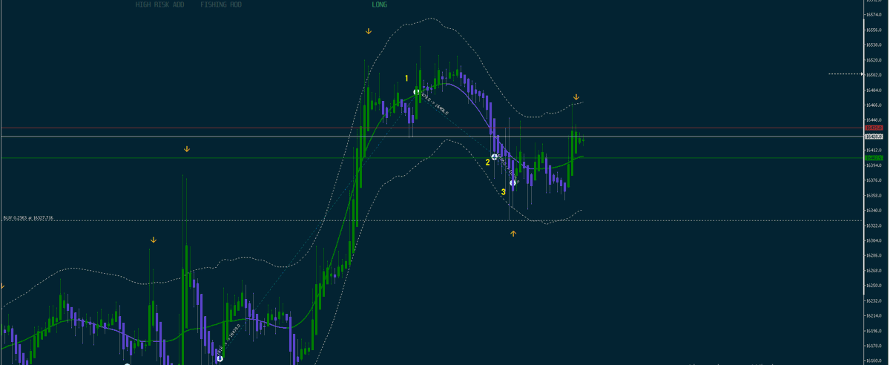
Task: Click yellow wave label 1
Action: coord(406,78)
